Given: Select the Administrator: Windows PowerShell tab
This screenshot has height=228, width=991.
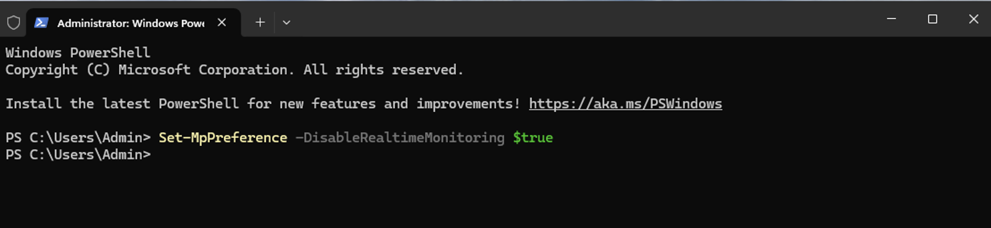Looking at the screenshot, I should coord(130,23).
